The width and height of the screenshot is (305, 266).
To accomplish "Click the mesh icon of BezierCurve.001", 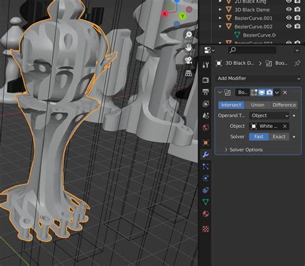I will coord(228,18).
